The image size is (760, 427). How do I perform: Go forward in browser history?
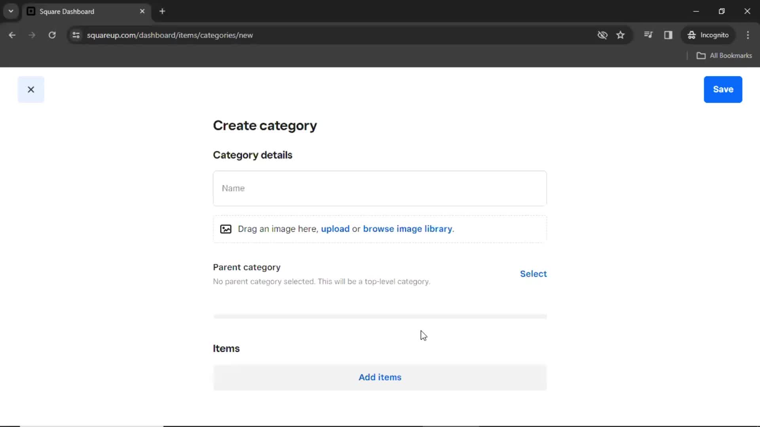[x=32, y=35]
